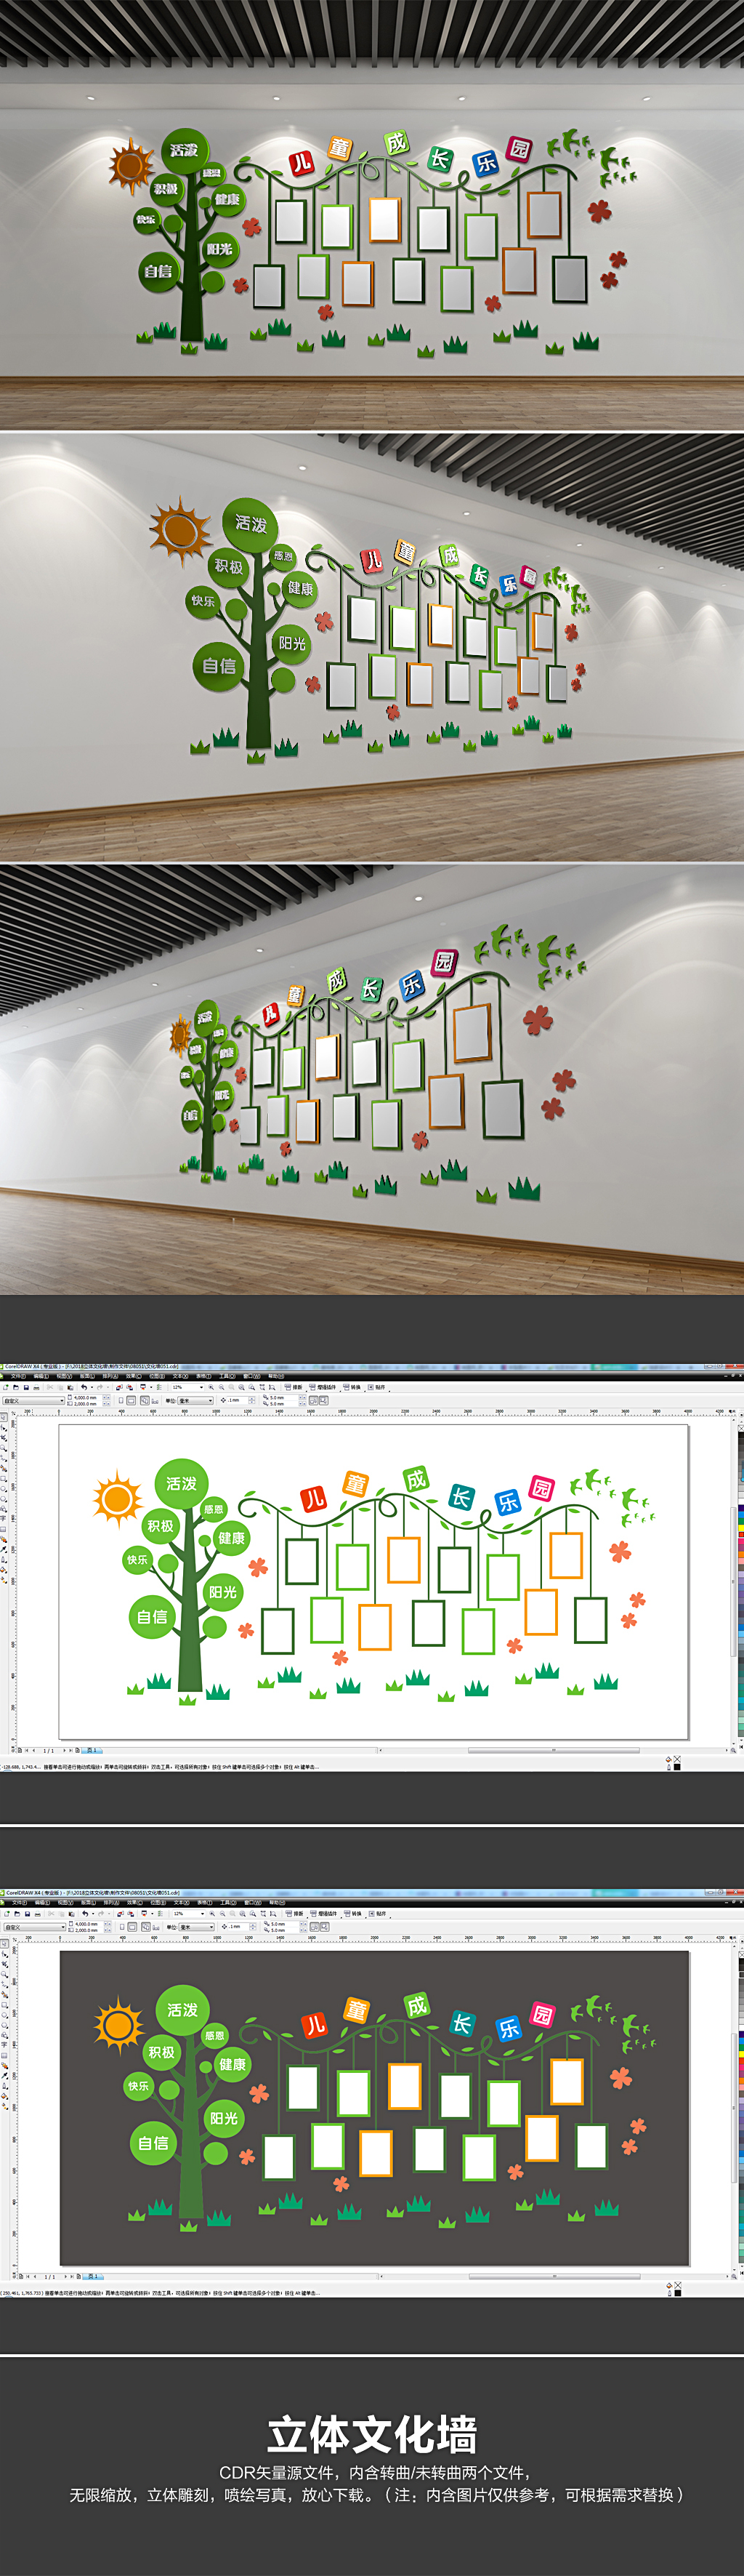Click horizontal scrollbar in upper CorelDRAW window

(x=554, y=1750)
